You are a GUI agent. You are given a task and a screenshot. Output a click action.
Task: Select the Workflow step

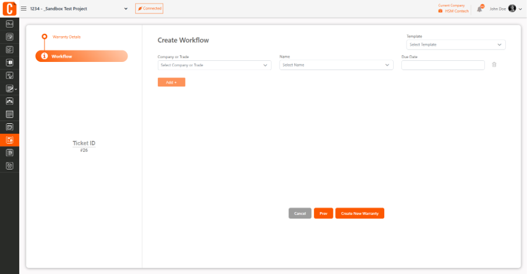point(81,56)
